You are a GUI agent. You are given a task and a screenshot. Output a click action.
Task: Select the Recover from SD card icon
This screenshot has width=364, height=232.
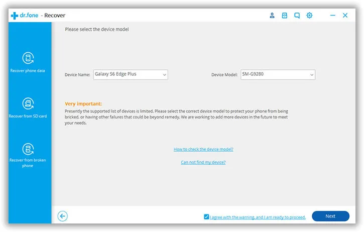click(x=28, y=103)
